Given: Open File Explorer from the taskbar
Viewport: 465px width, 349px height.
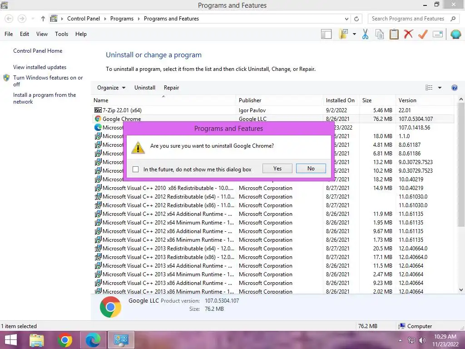Looking at the screenshot, I should (x=37, y=340).
